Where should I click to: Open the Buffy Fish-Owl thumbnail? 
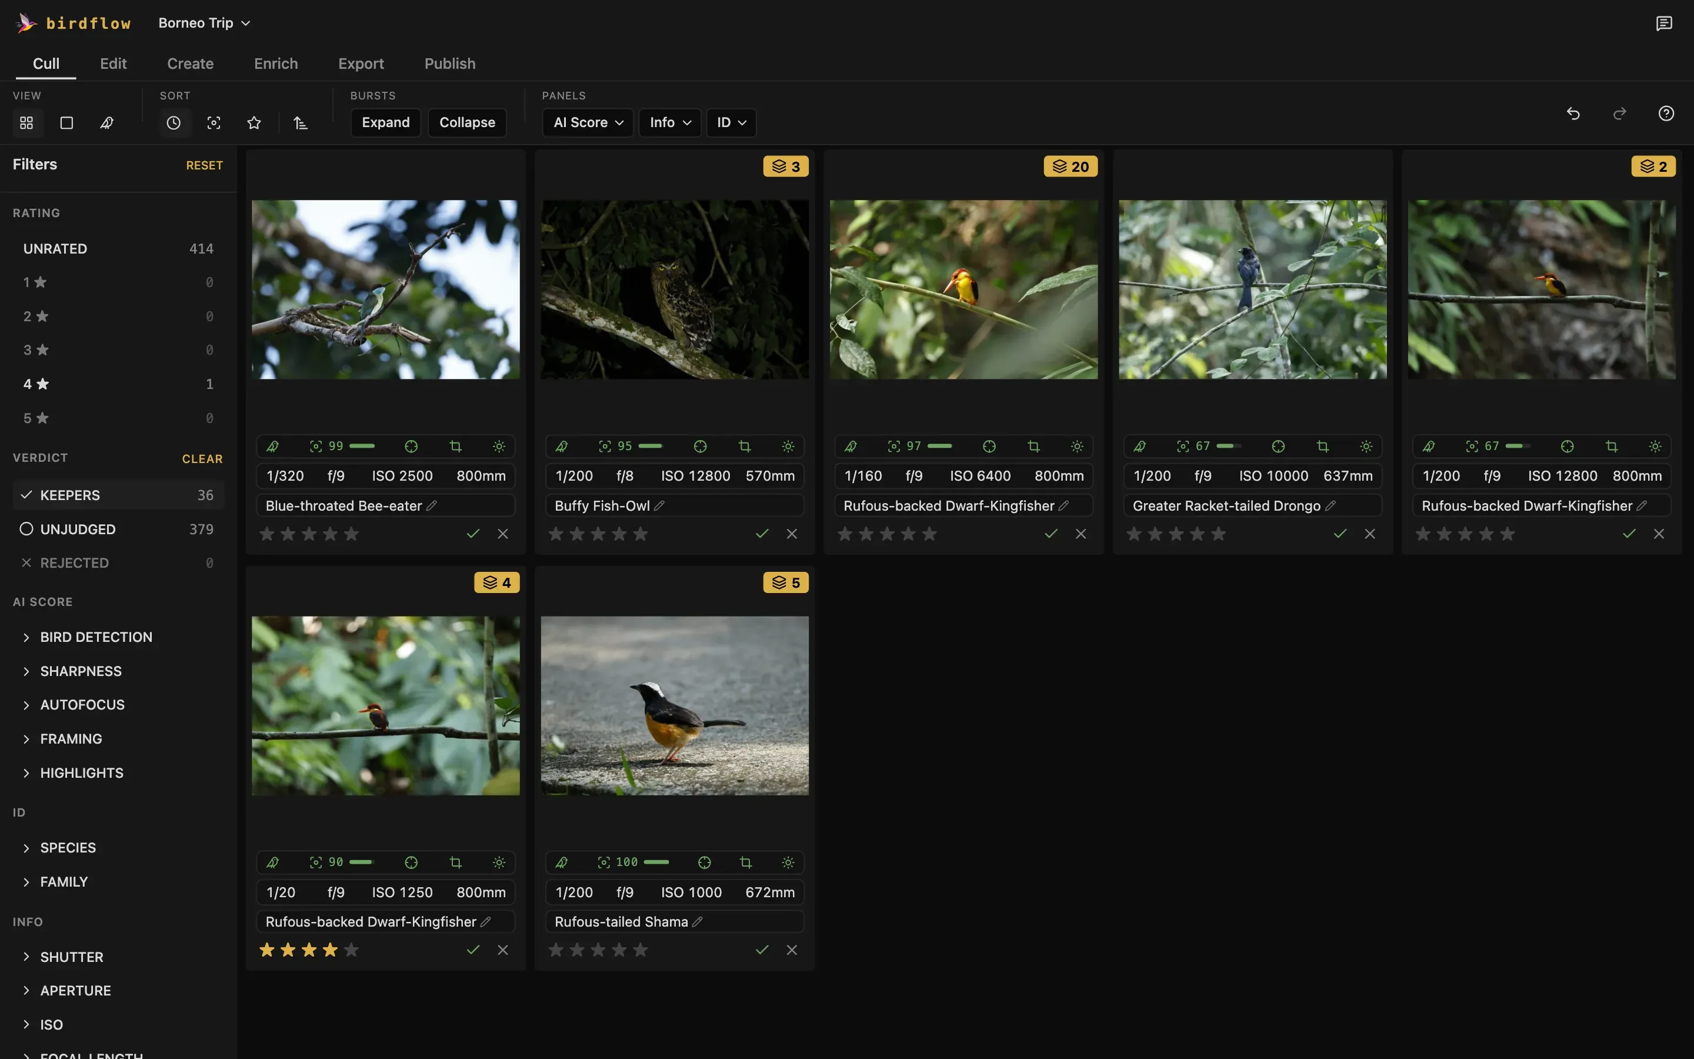click(x=675, y=289)
